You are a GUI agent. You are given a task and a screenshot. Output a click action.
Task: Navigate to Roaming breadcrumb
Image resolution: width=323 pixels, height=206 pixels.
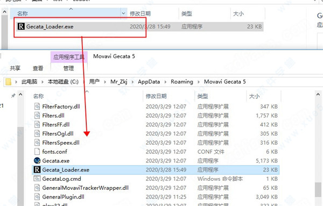(182, 82)
